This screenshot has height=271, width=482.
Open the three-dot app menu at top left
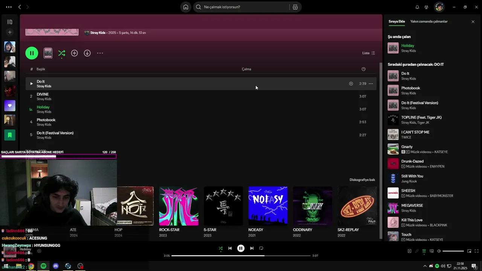9,7
